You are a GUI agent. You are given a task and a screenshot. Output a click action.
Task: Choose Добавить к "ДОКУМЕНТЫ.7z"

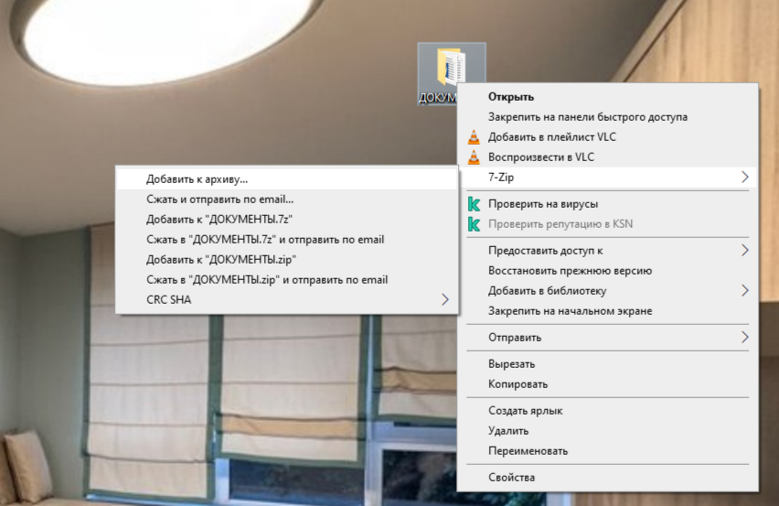(287, 220)
